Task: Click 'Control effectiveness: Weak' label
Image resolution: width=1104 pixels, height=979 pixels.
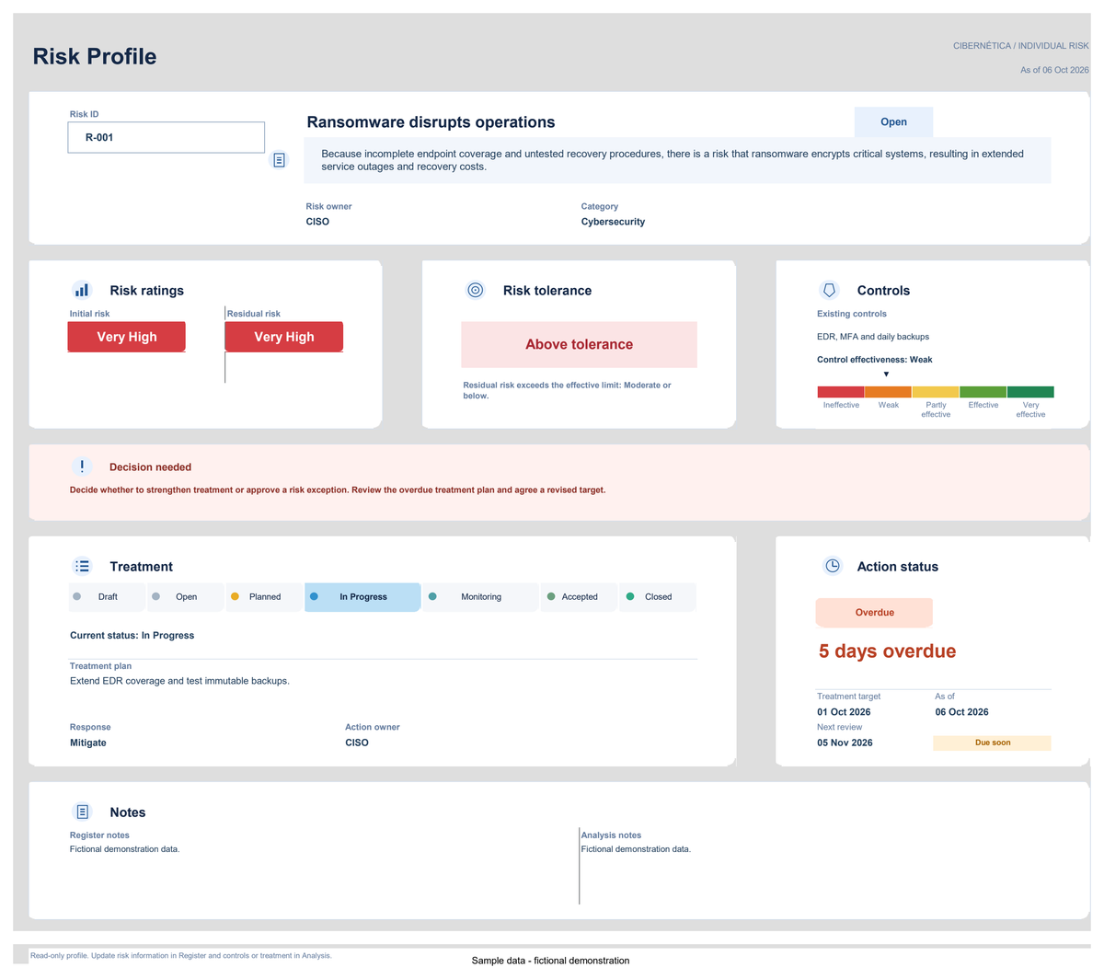Action: click(x=874, y=360)
